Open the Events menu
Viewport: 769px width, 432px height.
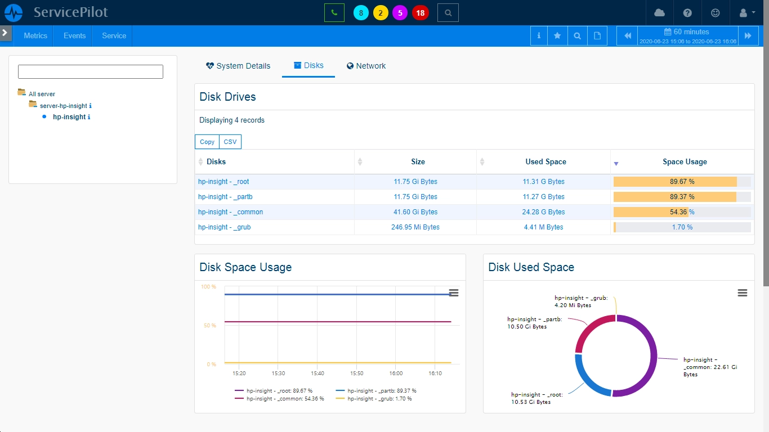pyautogui.click(x=74, y=35)
